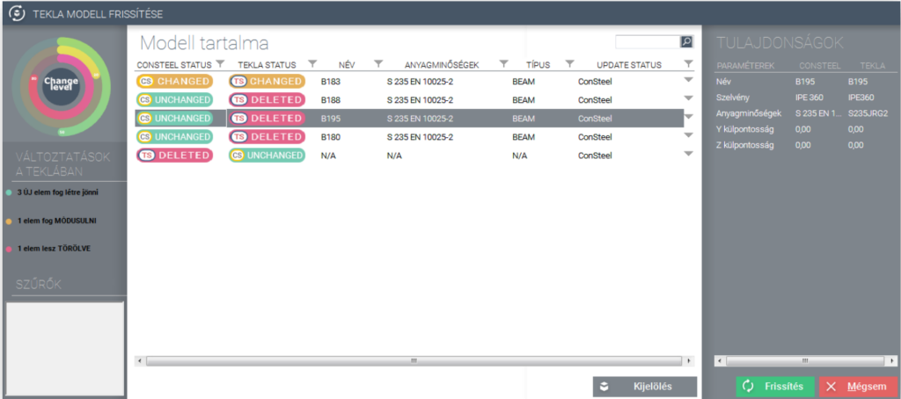Expand update status dropdown for row B188

688,98
